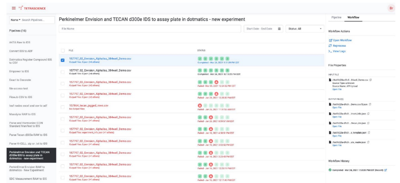Copy the input file path 84well_Demo.csv

(371, 80)
